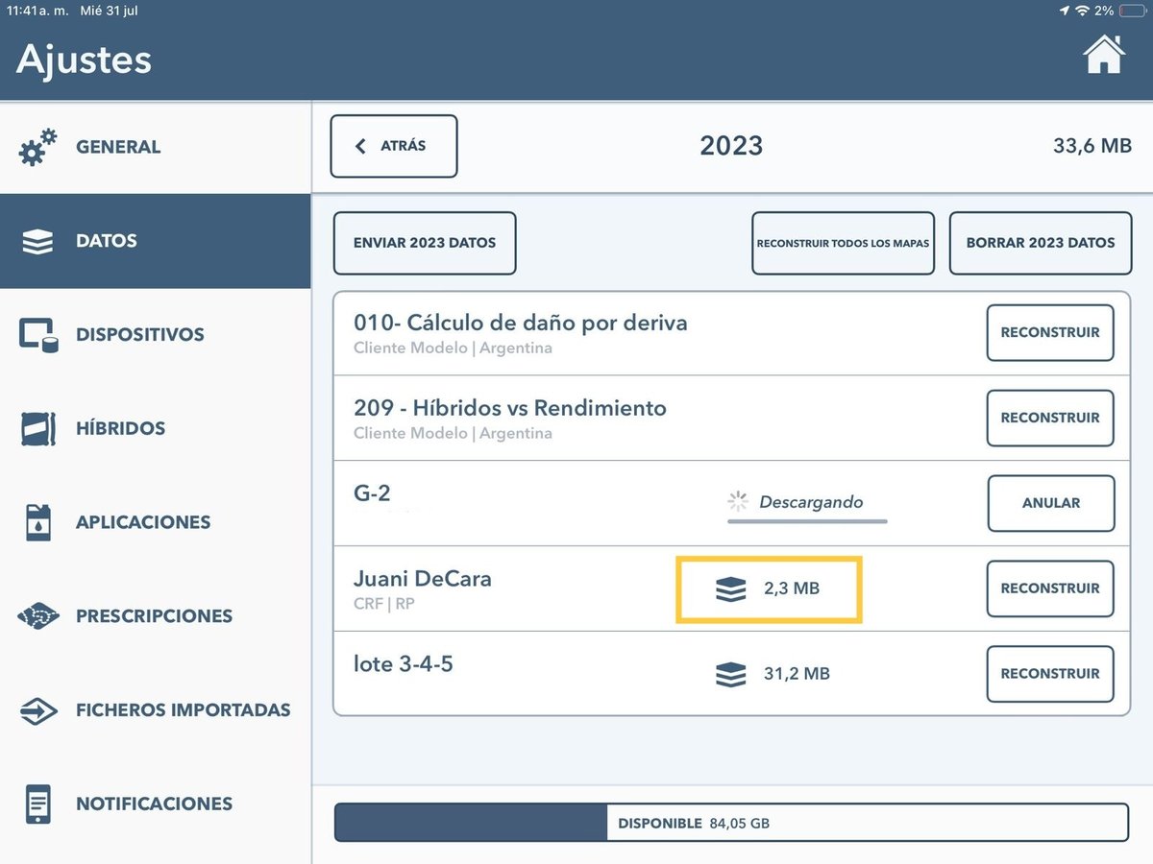The height and width of the screenshot is (864, 1153).
Task: Click the highlighted layers icon next to 2,3 MB
Action: (x=731, y=588)
